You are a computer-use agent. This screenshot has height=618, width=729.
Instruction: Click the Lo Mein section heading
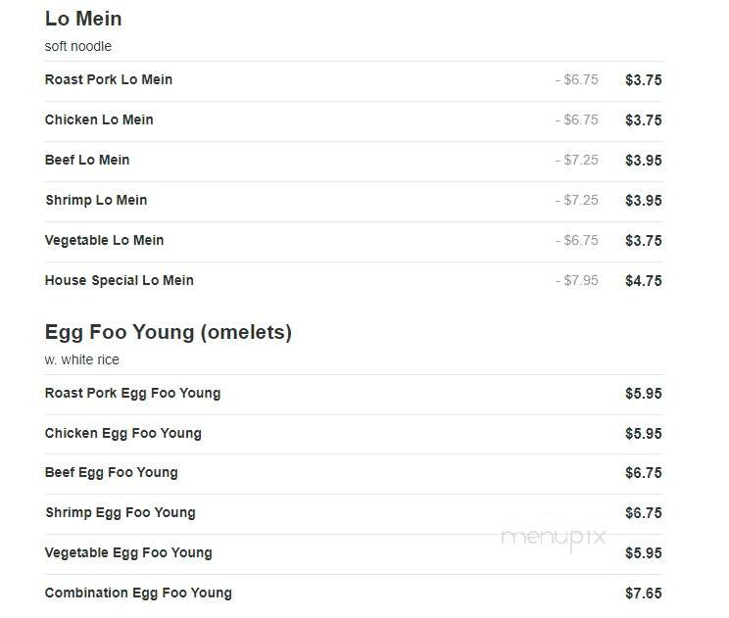(83, 19)
